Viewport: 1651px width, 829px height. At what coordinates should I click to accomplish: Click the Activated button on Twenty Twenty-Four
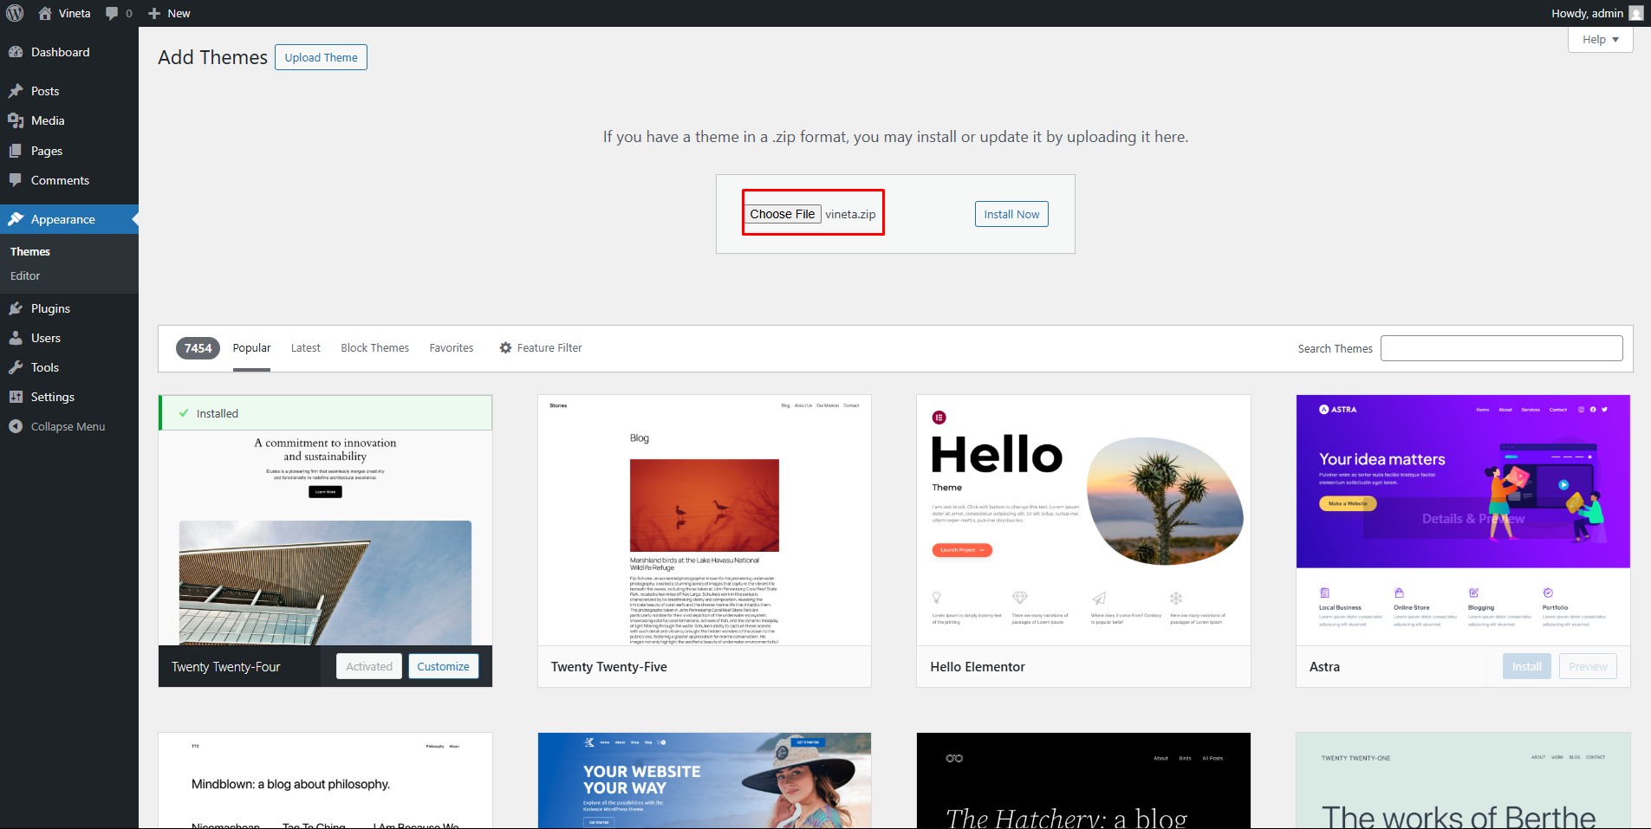pos(369,666)
